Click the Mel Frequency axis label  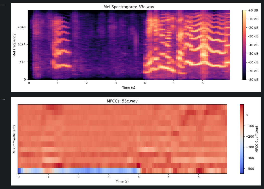click(x=14, y=45)
